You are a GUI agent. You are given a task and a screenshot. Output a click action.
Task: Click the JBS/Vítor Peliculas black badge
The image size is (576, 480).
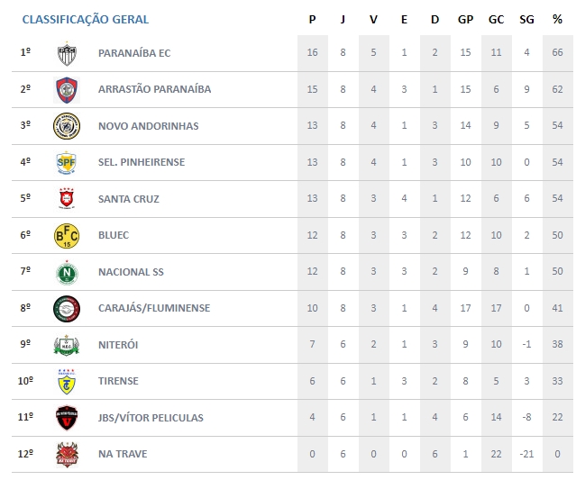coord(67,418)
